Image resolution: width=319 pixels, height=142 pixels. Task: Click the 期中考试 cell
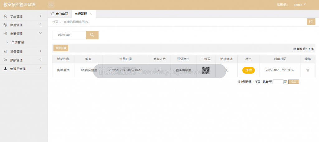(x=63, y=70)
